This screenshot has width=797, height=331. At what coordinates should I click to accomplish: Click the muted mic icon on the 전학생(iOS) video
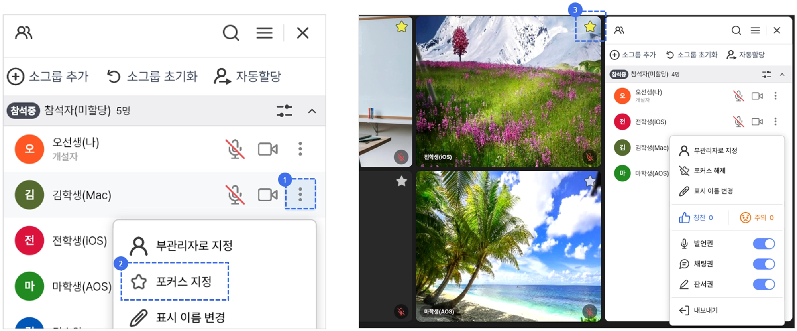click(x=590, y=157)
